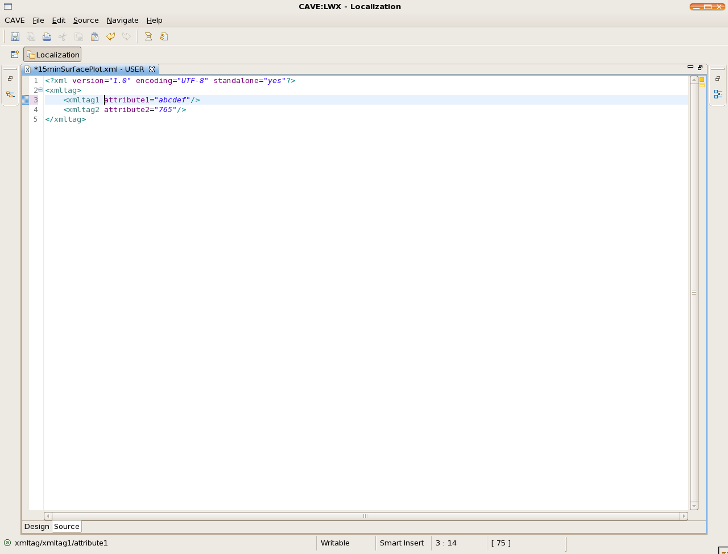Click the vertical scrollbar up arrow

694,80
